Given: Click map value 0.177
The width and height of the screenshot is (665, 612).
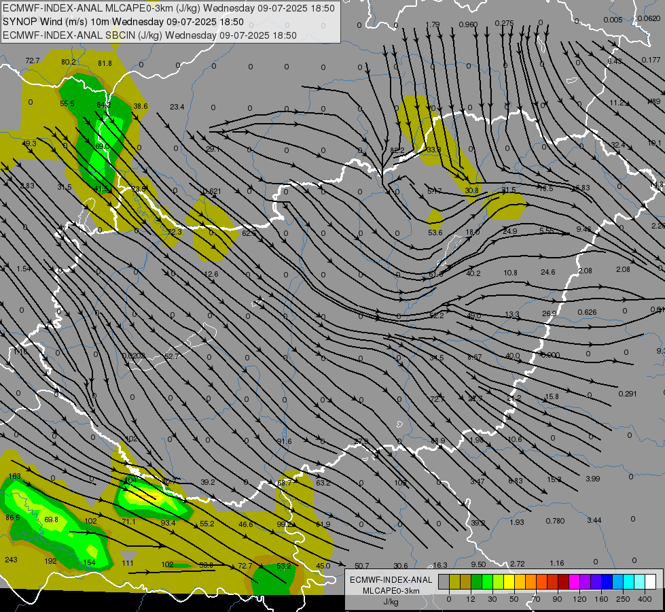Looking at the screenshot, I should (651, 60).
